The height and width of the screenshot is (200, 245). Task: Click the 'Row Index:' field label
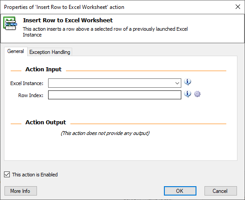coord(31,95)
